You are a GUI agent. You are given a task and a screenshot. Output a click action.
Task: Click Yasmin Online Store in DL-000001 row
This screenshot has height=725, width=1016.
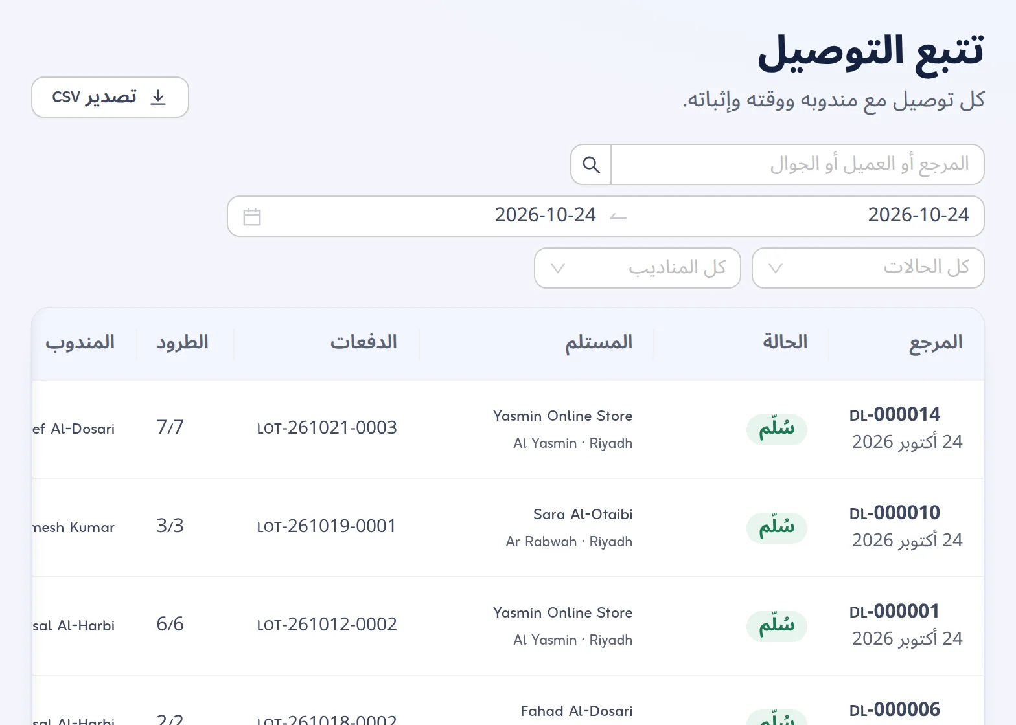(x=563, y=613)
